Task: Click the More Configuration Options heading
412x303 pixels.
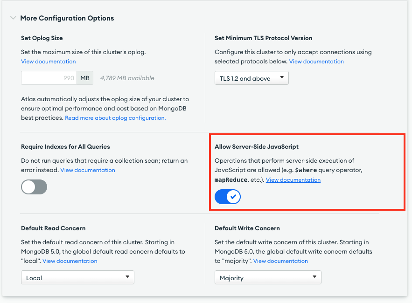Action: [67, 18]
